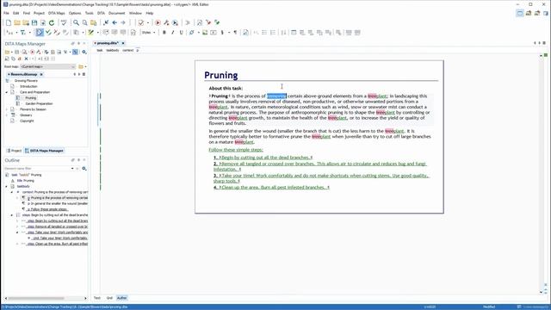Screen dimensions: 551x310
Task: Click the Forward arrow icon
Action: (123, 22)
